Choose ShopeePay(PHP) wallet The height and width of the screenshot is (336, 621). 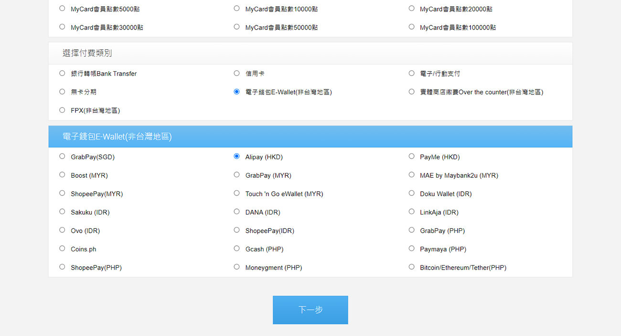click(62, 268)
